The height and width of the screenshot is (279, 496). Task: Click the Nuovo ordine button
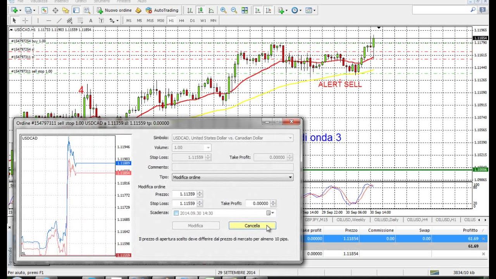(114, 10)
